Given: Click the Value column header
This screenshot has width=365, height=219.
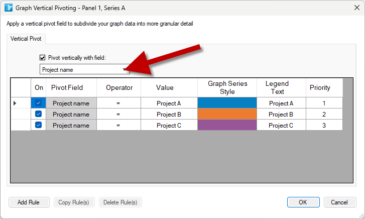Looking at the screenshot, I should click(x=169, y=87).
